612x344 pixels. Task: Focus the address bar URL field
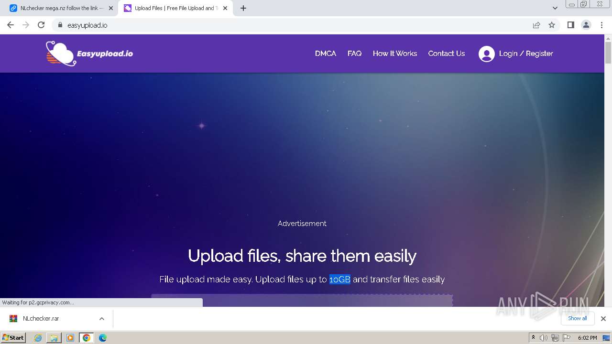tap(296, 25)
